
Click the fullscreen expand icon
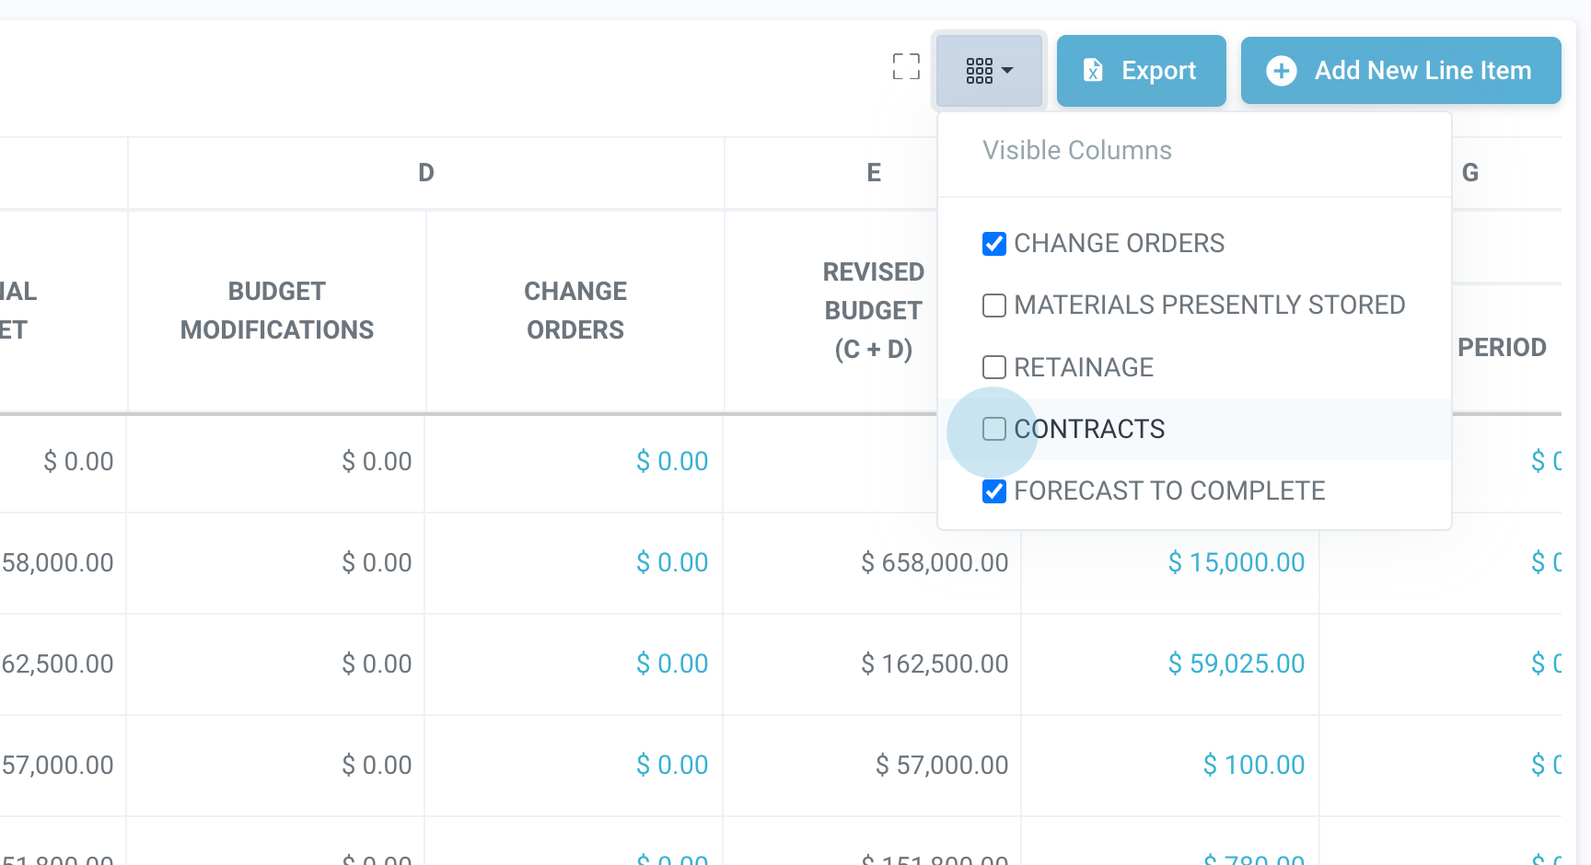click(906, 66)
